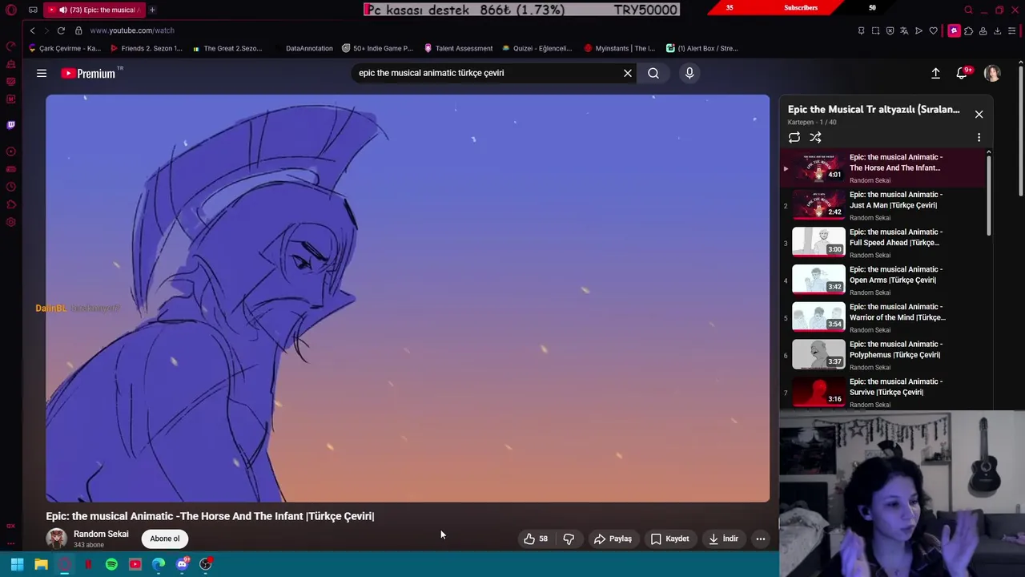Select 'Survive' video in playlist
The height and width of the screenshot is (577, 1025).
point(882,393)
